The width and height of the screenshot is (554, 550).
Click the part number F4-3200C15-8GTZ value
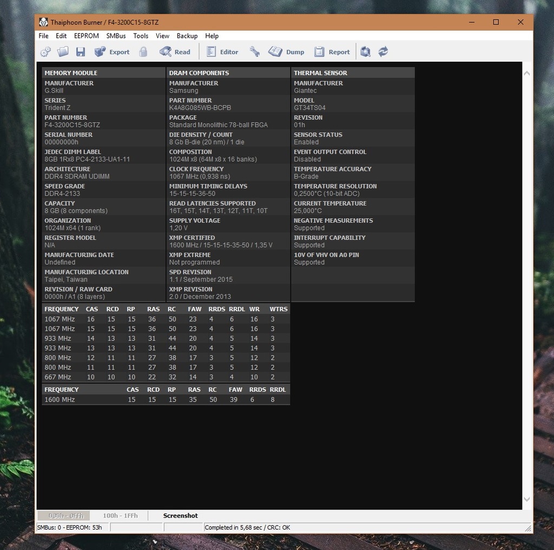(x=72, y=125)
